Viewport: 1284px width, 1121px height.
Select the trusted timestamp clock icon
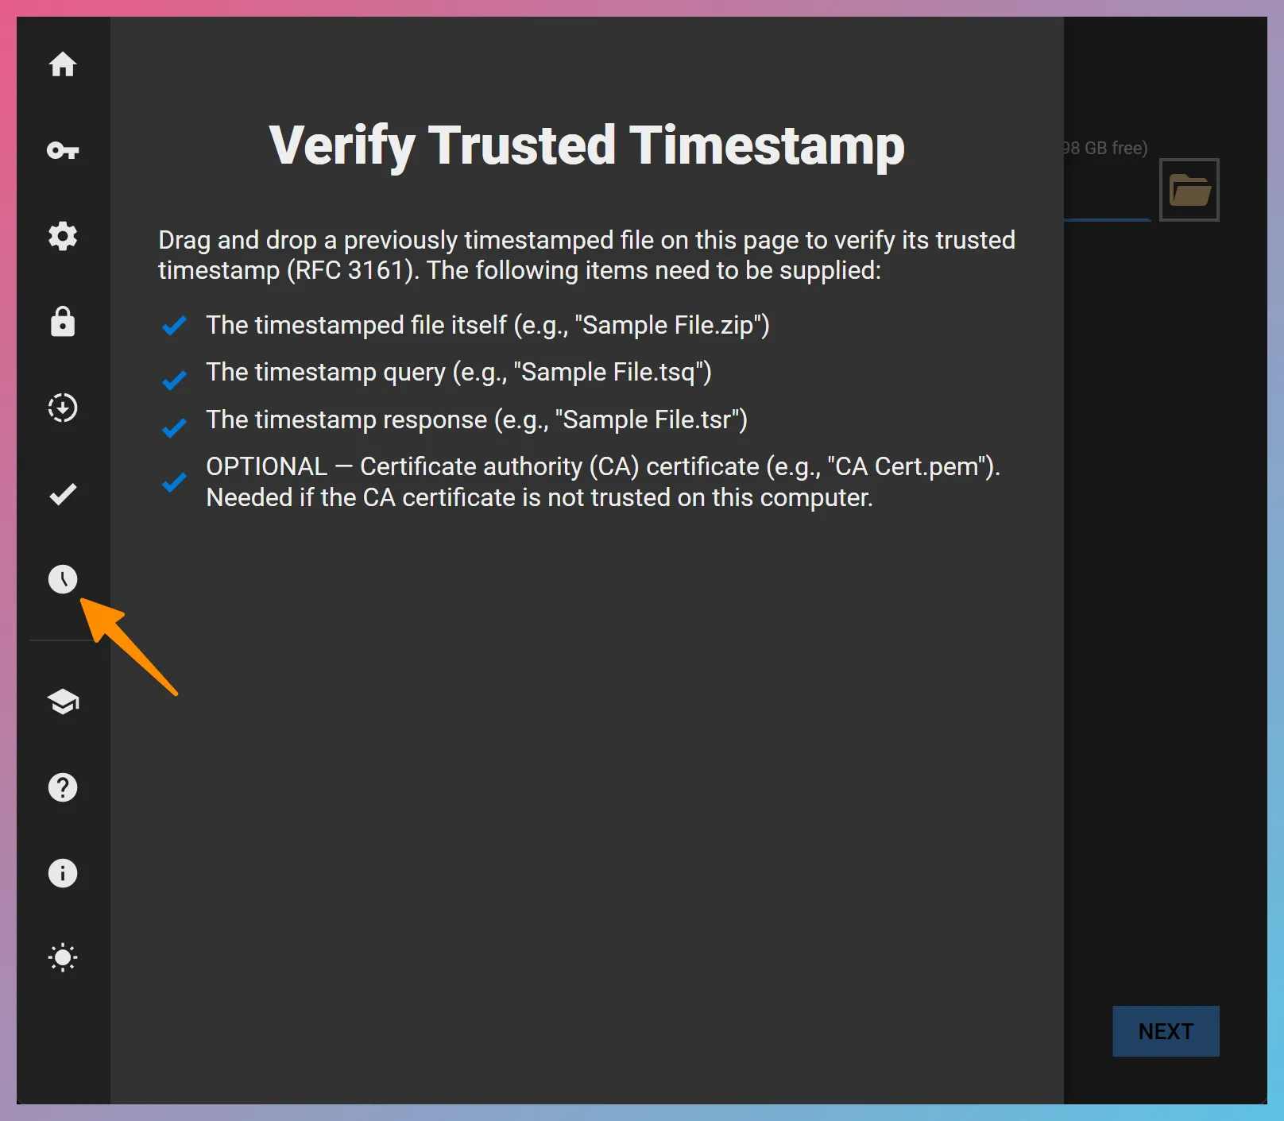coord(63,579)
